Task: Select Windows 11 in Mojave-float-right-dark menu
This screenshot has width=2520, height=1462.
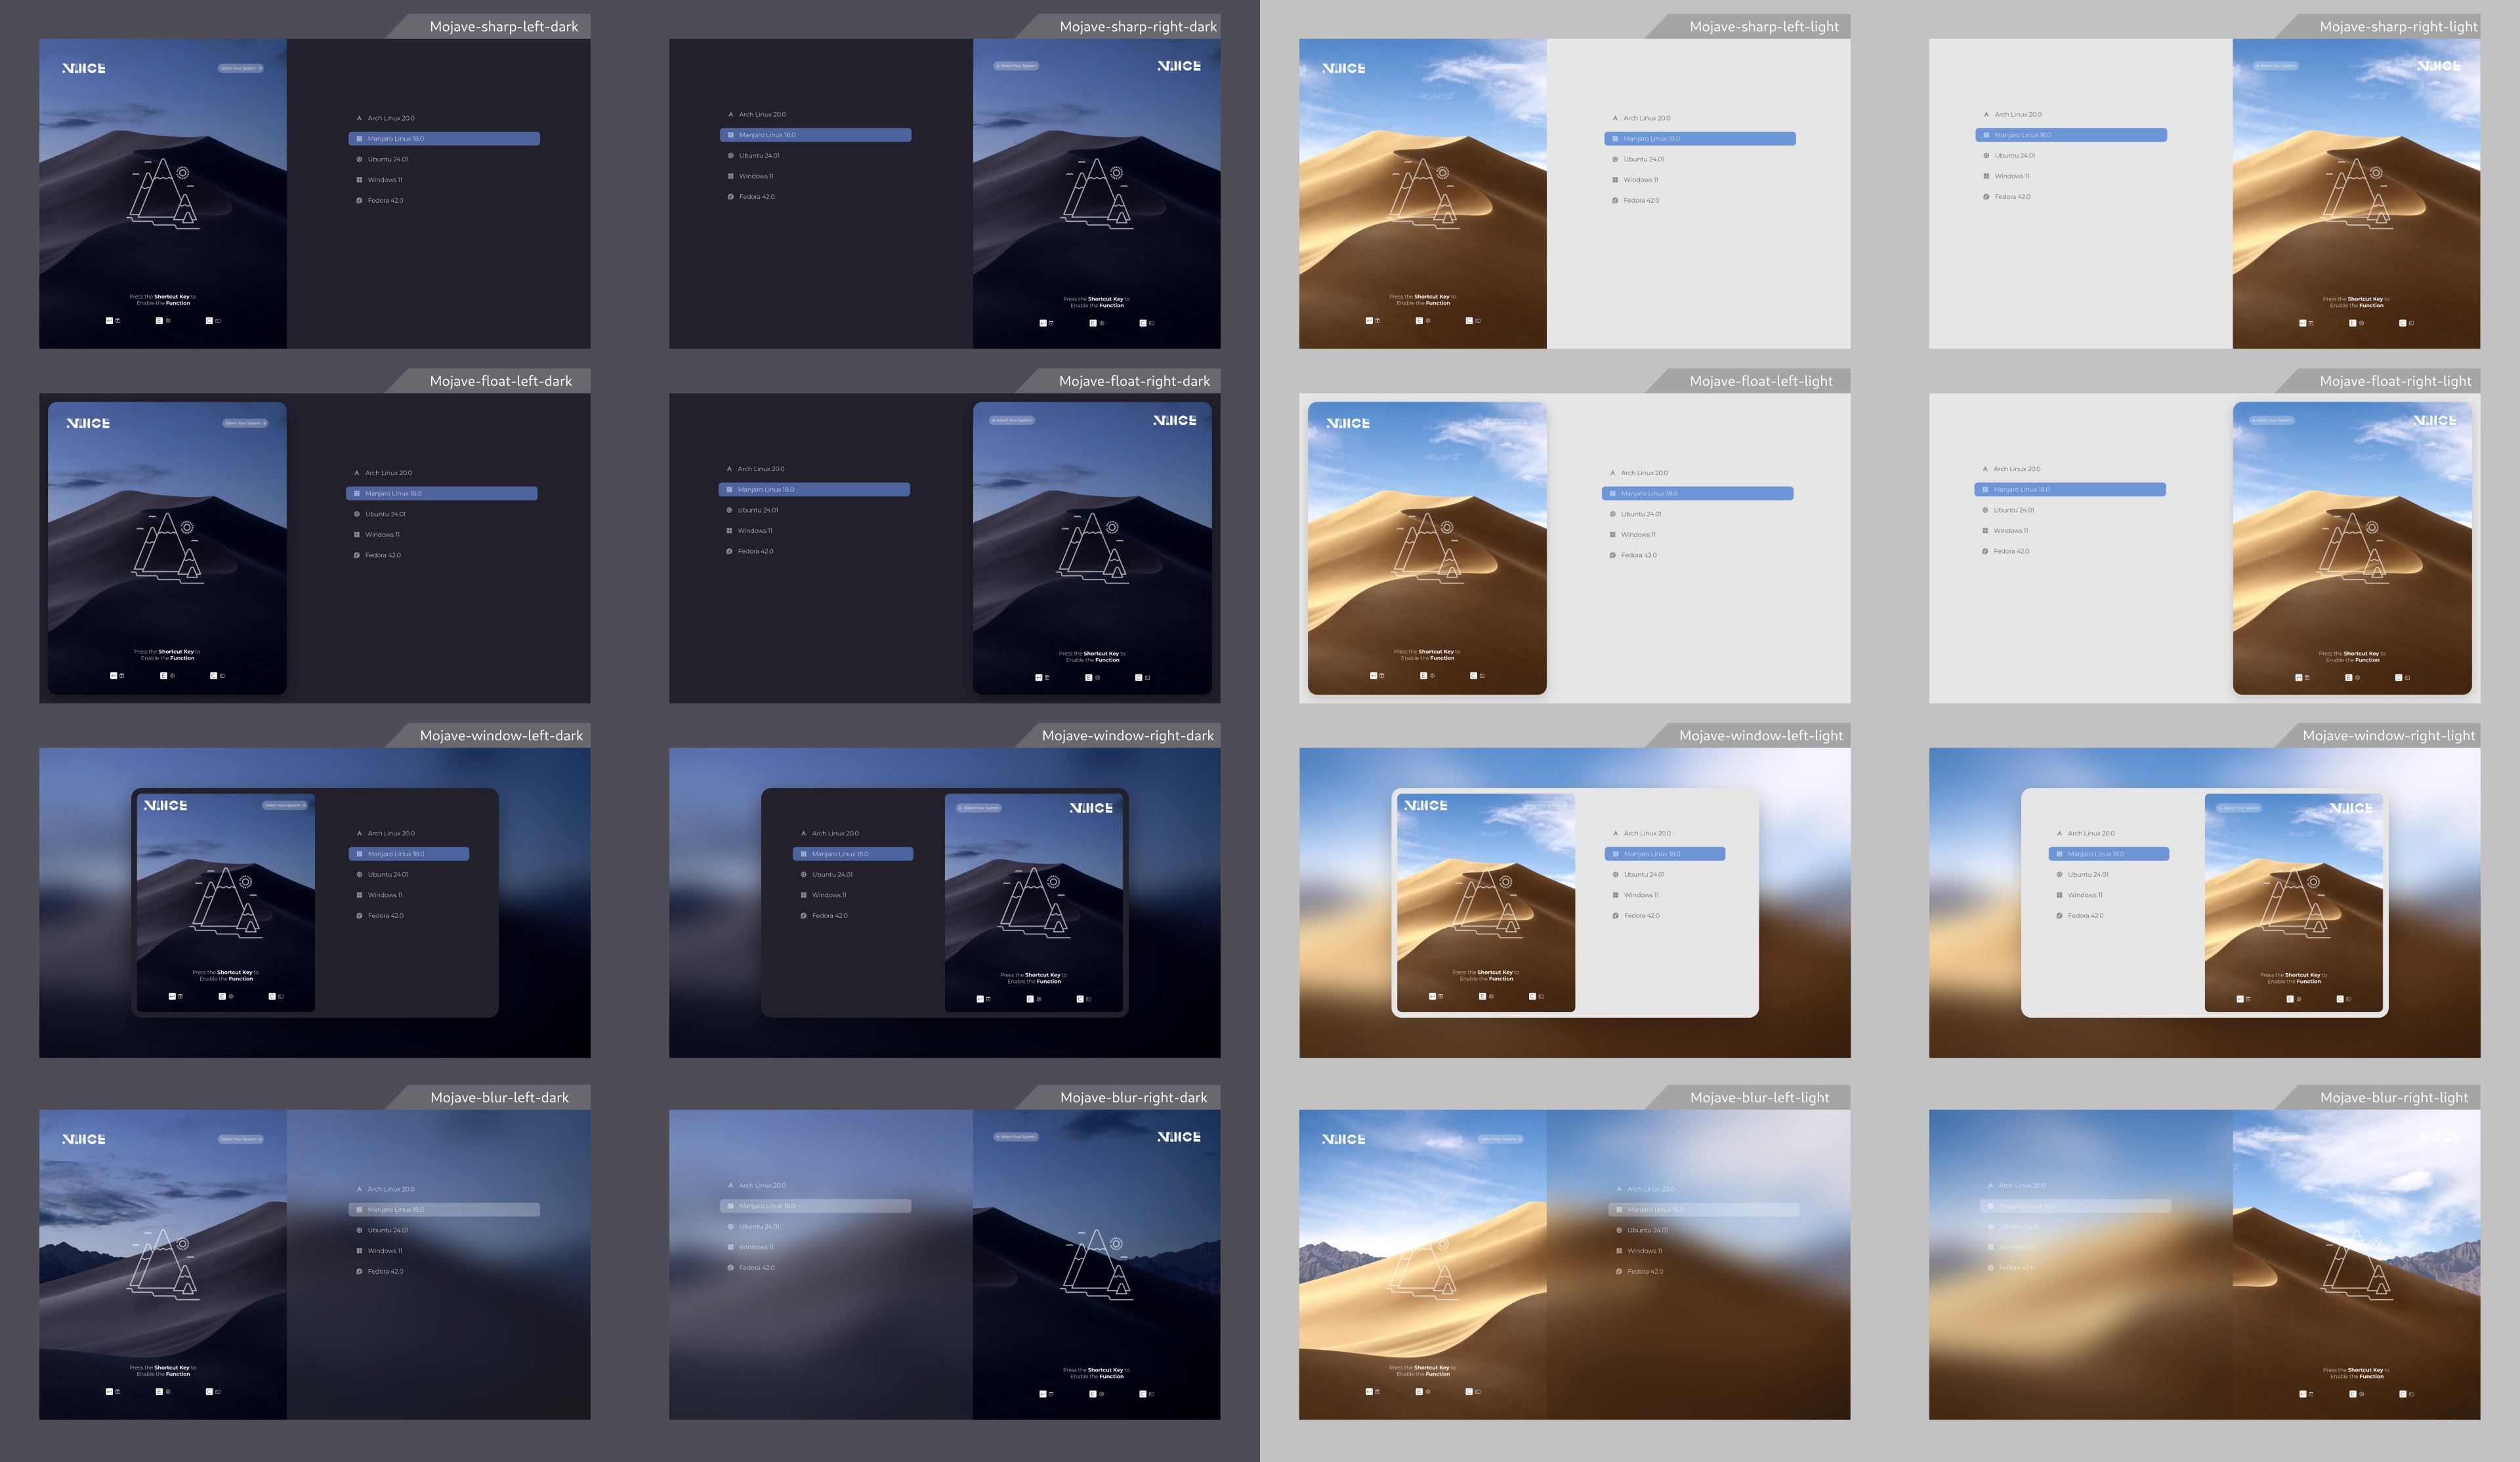Action: click(x=754, y=531)
